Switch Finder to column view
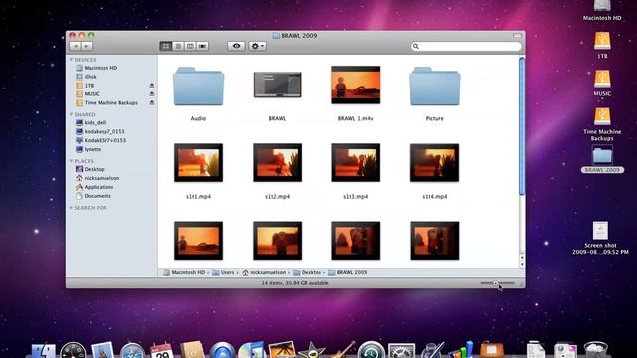 pyautogui.click(x=190, y=46)
